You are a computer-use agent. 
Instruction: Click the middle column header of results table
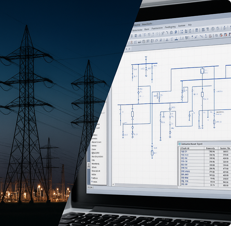click(x=210, y=148)
